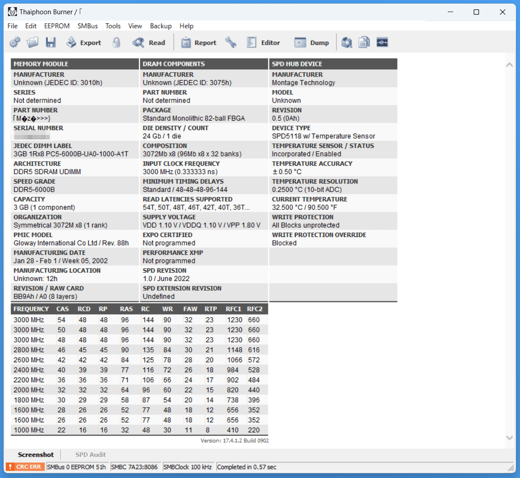Click the CRC ERR status indicator

25,467
